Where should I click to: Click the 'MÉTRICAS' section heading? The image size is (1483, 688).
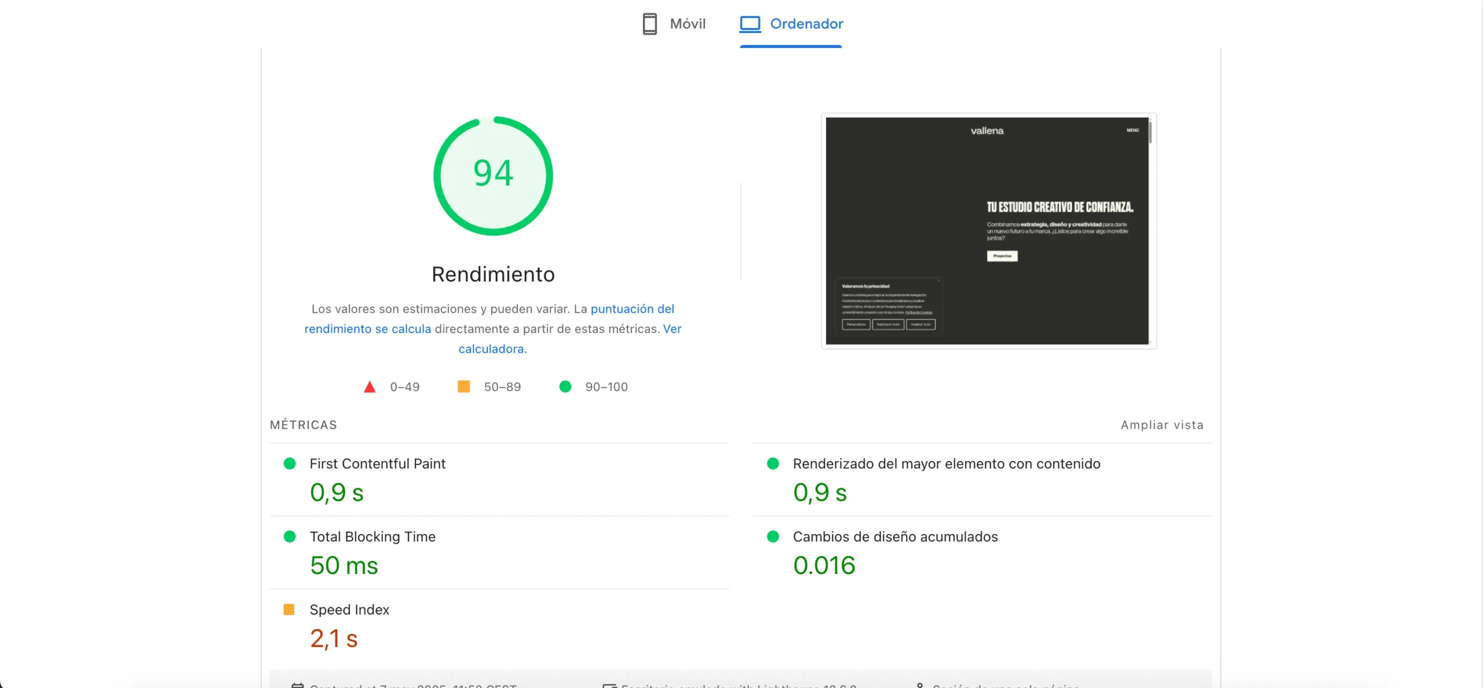point(304,424)
